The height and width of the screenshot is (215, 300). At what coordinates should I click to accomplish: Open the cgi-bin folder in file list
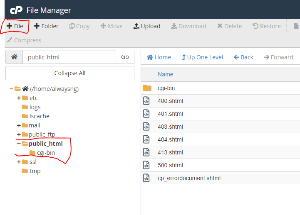pos(166,88)
